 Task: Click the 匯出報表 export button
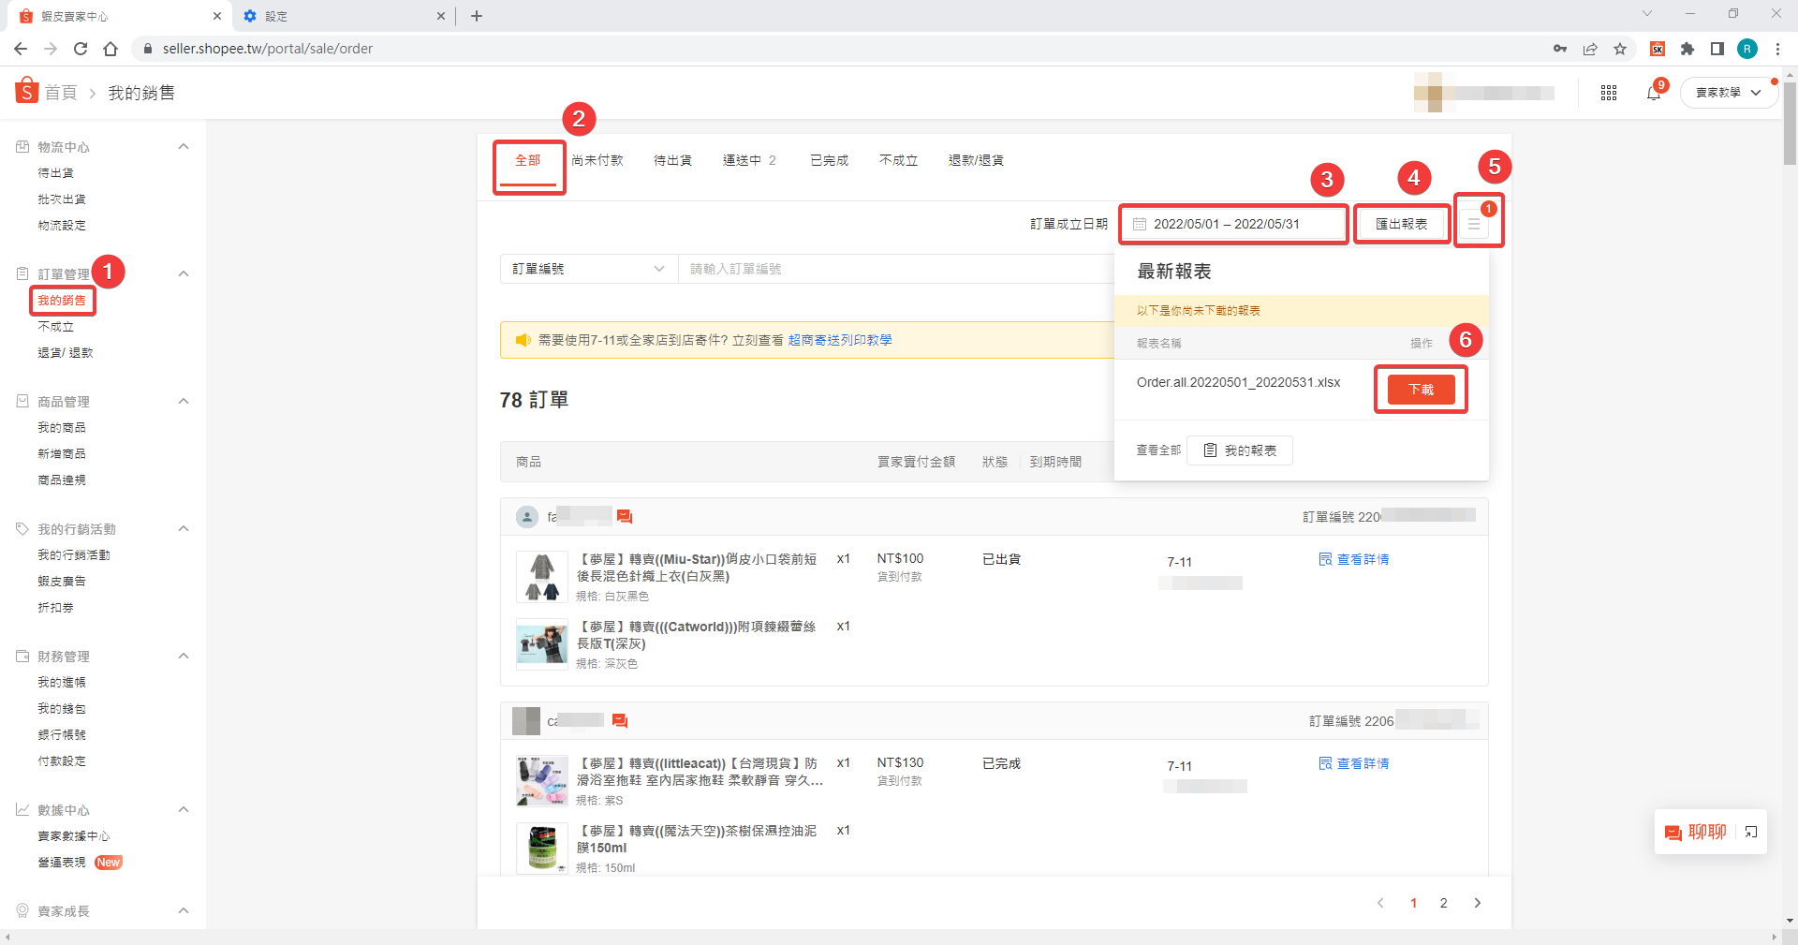[x=1401, y=224]
